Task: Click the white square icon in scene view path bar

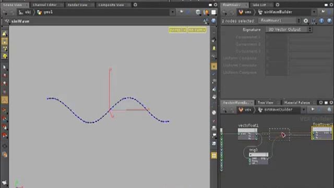Action: click(213, 12)
